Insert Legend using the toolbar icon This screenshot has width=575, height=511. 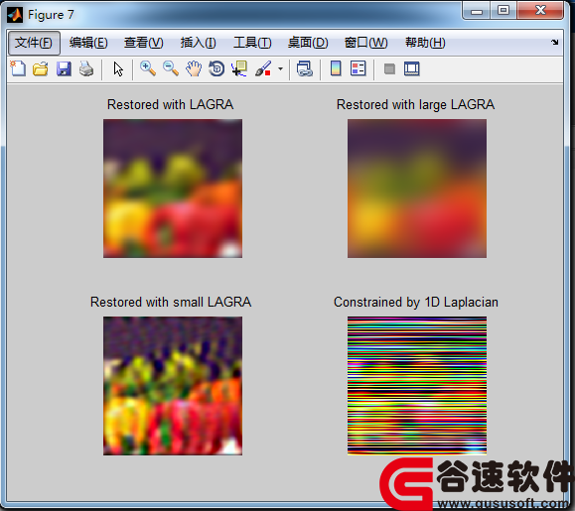(359, 68)
